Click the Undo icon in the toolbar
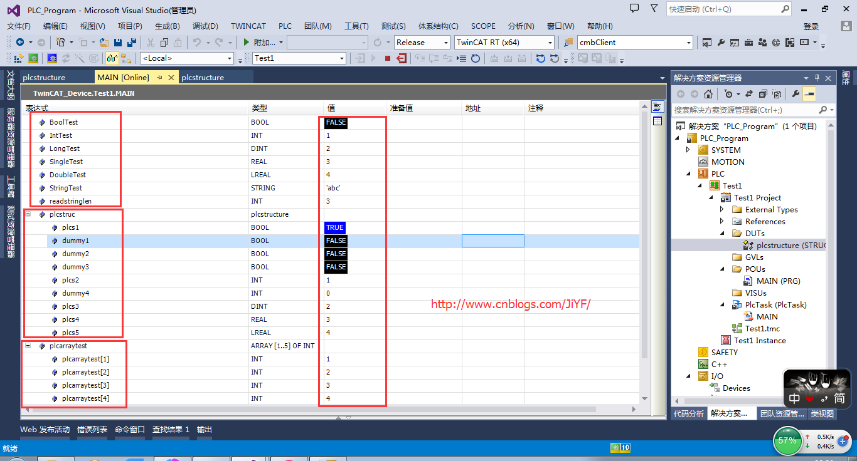This screenshot has height=461, width=857. [197, 43]
